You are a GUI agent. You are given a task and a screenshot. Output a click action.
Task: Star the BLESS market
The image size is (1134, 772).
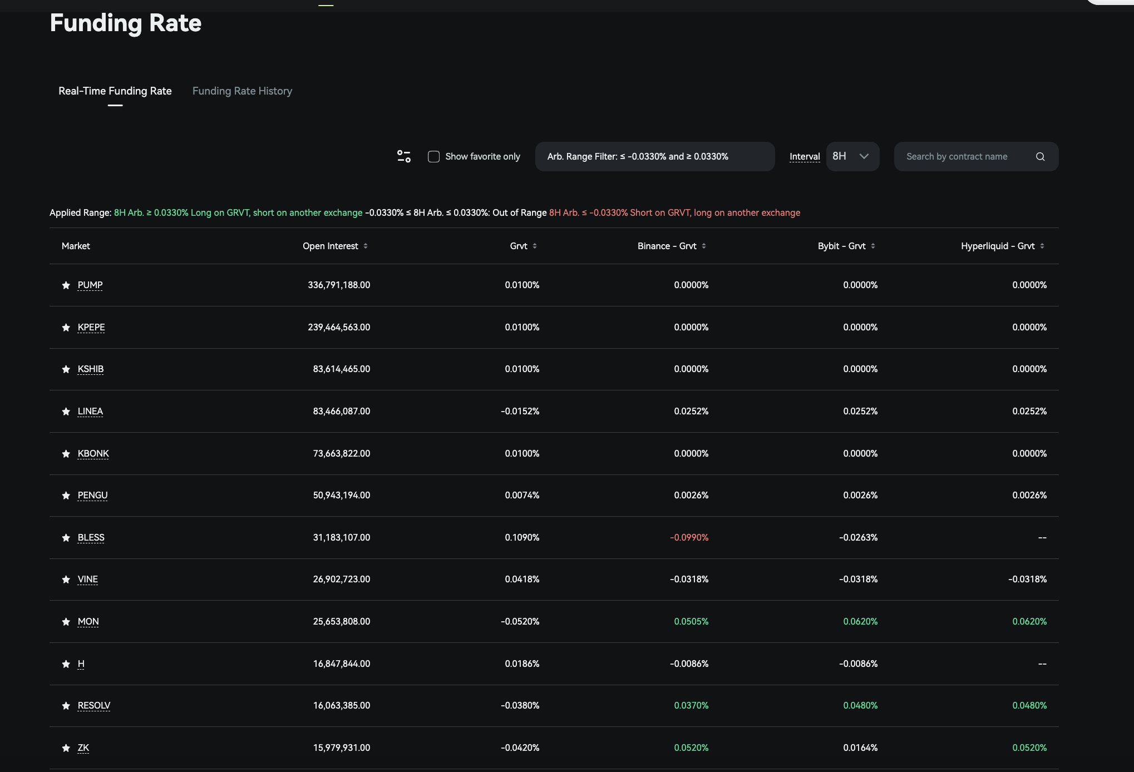66,538
